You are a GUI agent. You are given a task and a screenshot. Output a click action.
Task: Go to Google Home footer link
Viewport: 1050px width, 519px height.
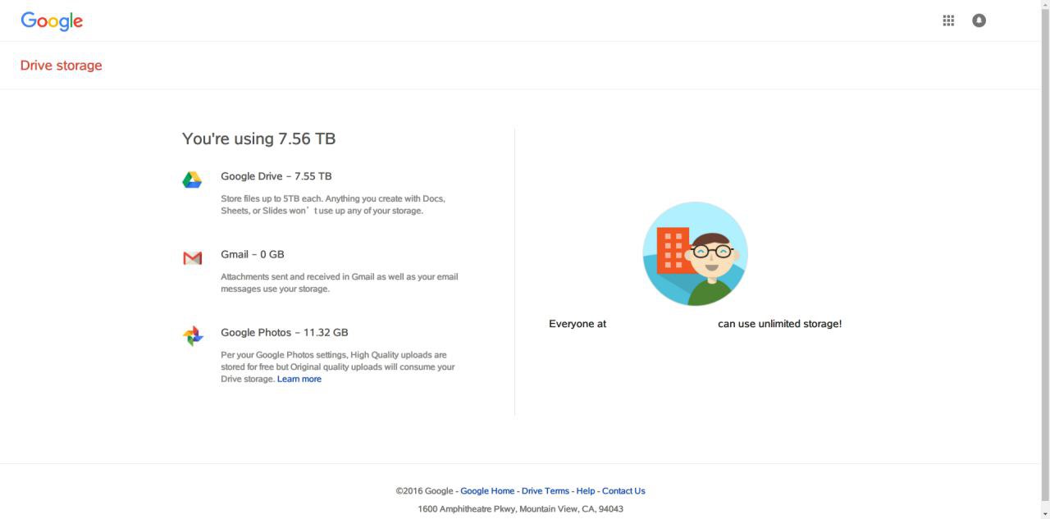pos(487,491)
